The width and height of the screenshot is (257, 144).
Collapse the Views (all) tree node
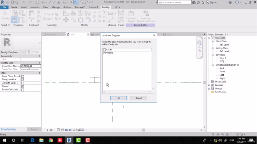[x=209, y=38]
